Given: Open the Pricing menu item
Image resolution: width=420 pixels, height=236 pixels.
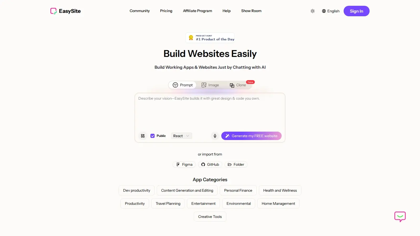Looking at the screenshot, I should [166, 11].
